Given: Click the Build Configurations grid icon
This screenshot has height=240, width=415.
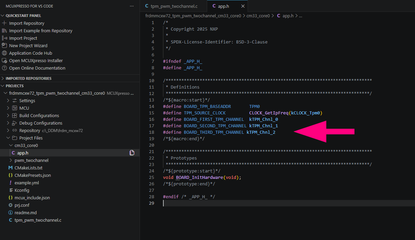Looking at the screenshot, I should click(15, 115).
